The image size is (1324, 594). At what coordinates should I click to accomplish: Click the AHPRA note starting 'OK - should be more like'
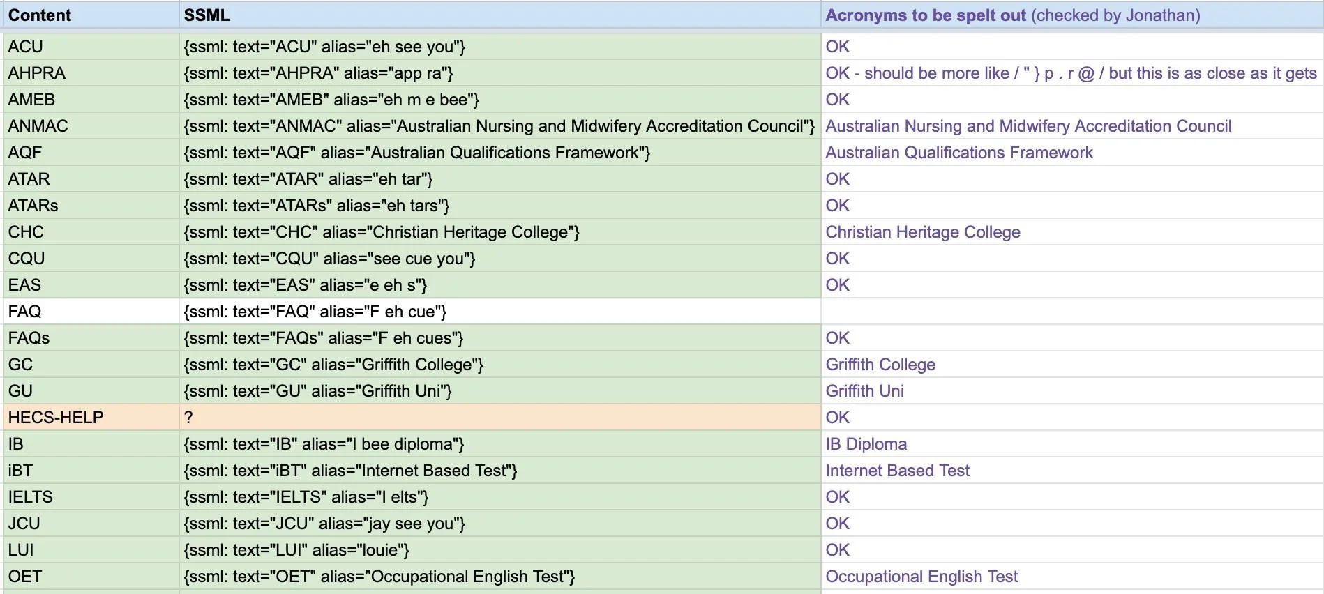click(1071, 73)
